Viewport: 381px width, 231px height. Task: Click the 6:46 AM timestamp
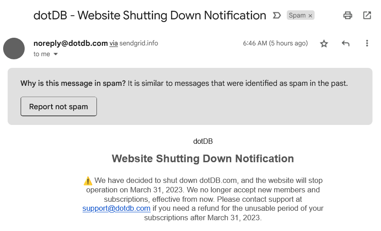275,43
